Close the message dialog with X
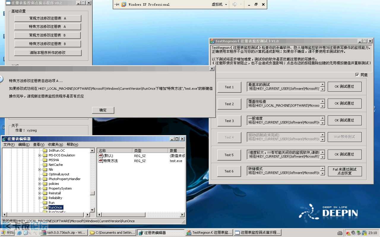Image resolution: width=380 pixels, height=237 pixels. click(x=212, y=68)
